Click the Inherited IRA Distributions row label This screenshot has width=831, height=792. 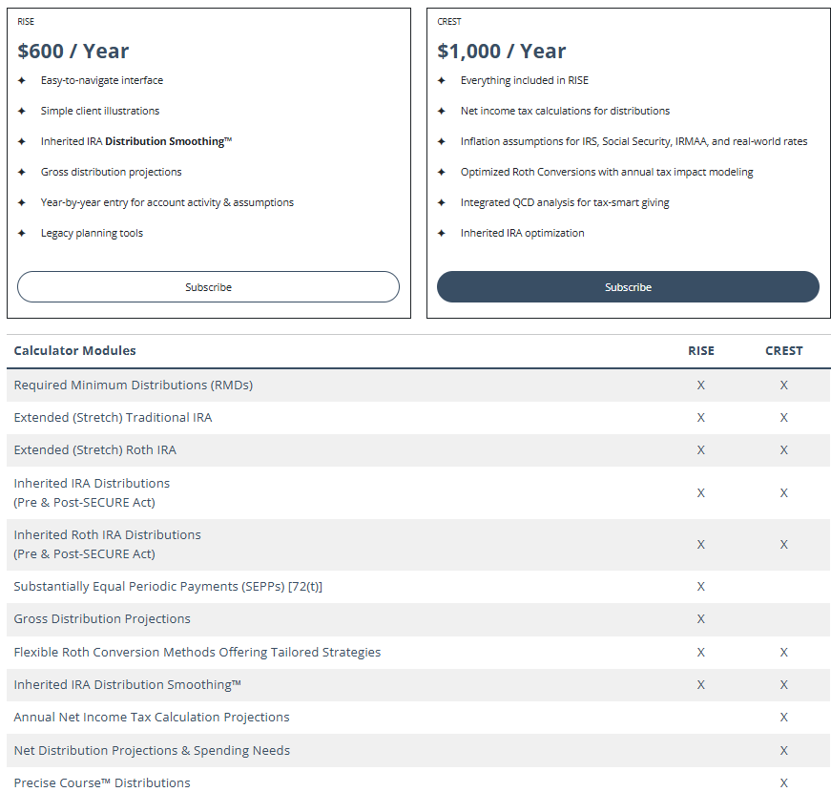coord(92,492)
